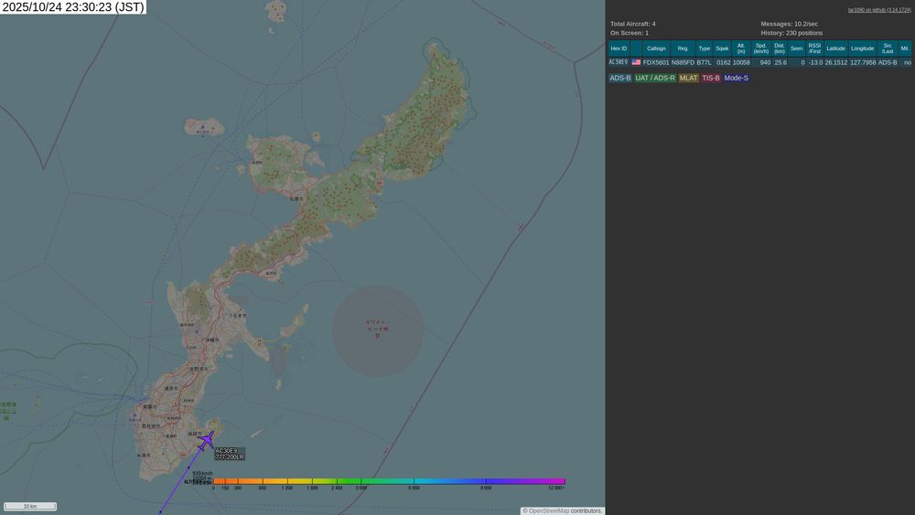Click RSSI value -13.0

point(815,62)
